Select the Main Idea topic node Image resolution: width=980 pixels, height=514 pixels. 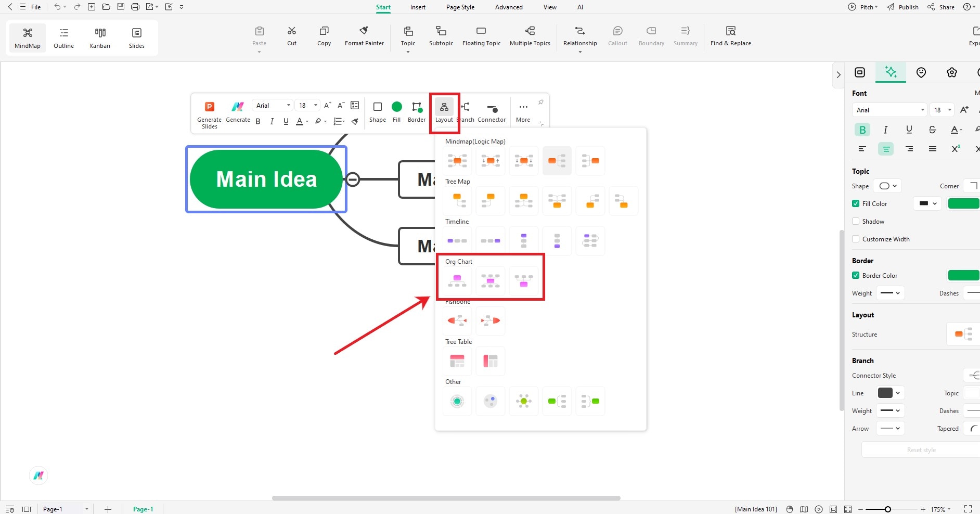(x=266, y=179)
